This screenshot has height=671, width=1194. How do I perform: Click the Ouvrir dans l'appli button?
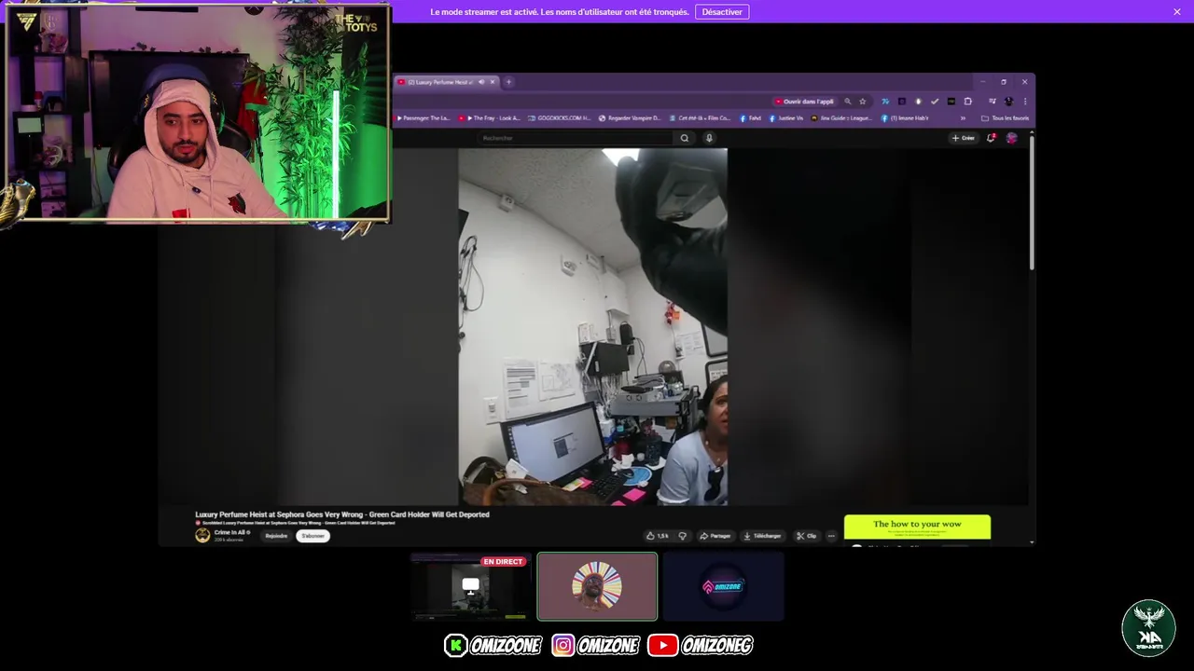point(804,102)
